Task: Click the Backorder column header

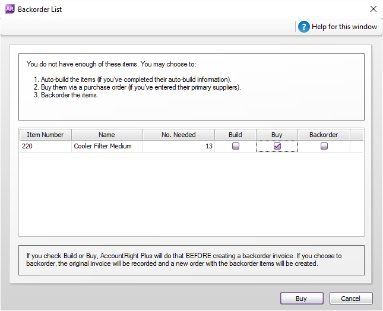Action: click(324, 135)
